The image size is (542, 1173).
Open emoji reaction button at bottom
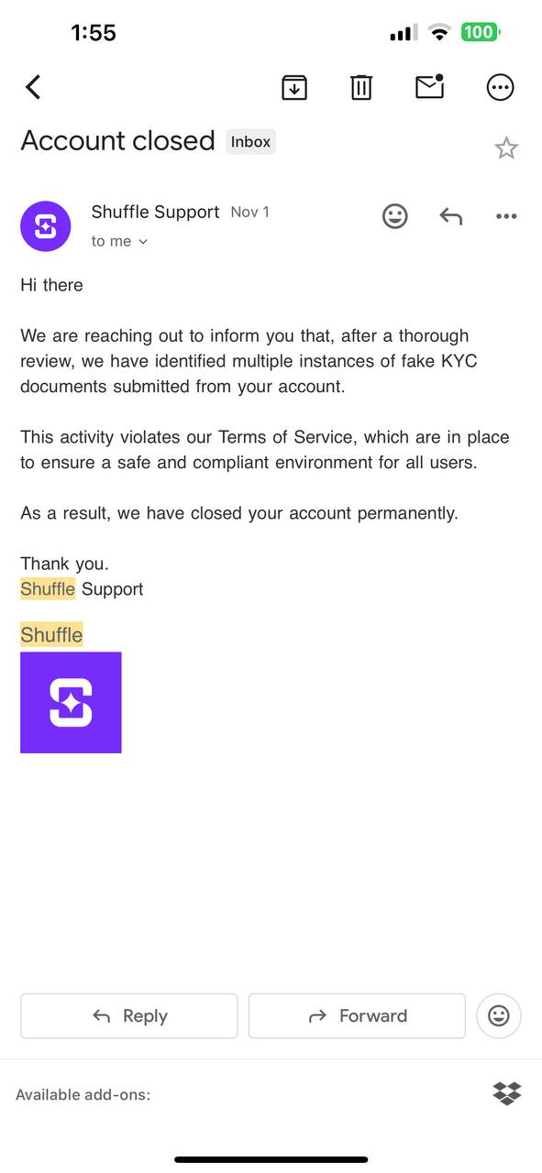coord(499,1015)
